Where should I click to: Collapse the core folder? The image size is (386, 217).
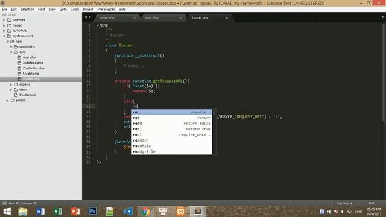pyautogui.click(x=11, y=52)
